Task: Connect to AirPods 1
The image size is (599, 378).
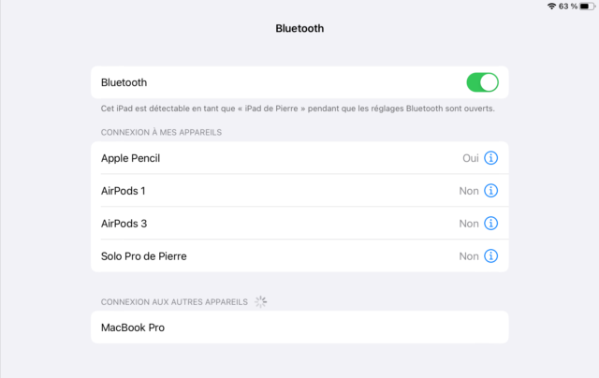Action: [x=299, y=191]
